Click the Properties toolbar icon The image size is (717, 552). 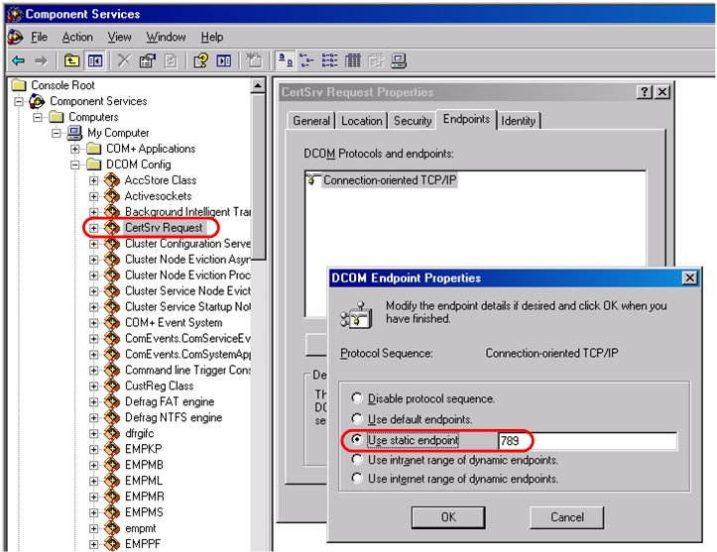coord(148,60)
